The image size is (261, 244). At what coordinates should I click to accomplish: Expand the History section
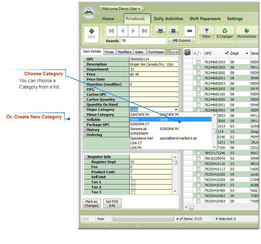point(85,130)
